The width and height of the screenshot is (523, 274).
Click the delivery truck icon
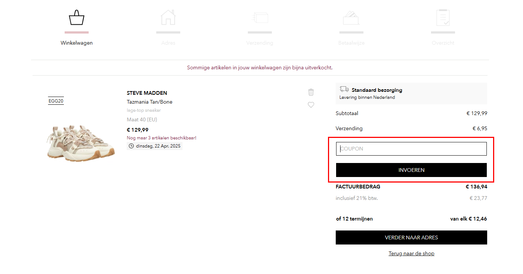(x=344, y=89)
